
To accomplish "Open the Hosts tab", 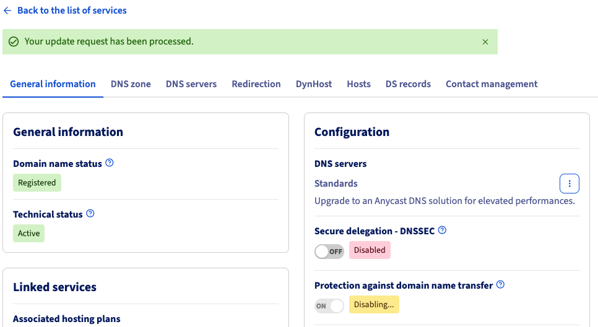I will 358,84.
